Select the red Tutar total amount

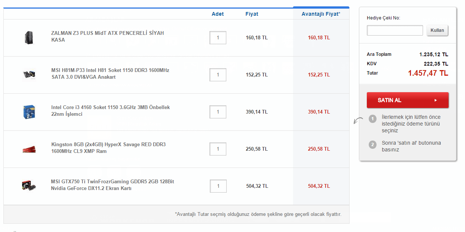(428, 73)
